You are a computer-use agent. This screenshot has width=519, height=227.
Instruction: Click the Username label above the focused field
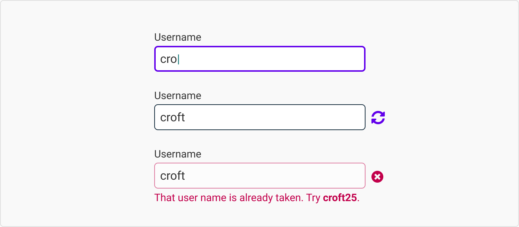point(178,37)
